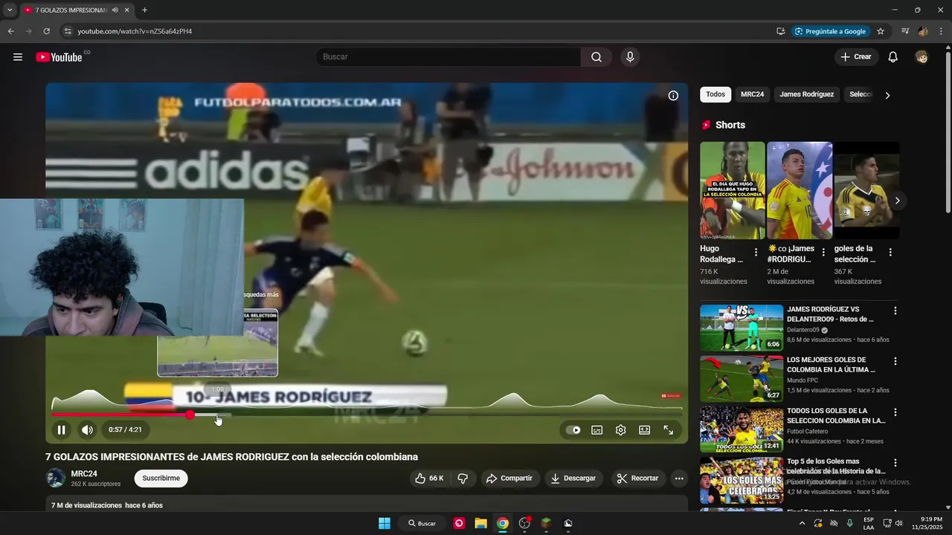Image resolution: width=952 pixels, height=535 pixels.
Task: Select the MRC24 filter chip
Action: (752, 94)
